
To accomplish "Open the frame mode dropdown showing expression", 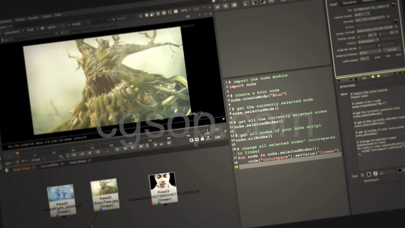I will [x=368, y=41].
